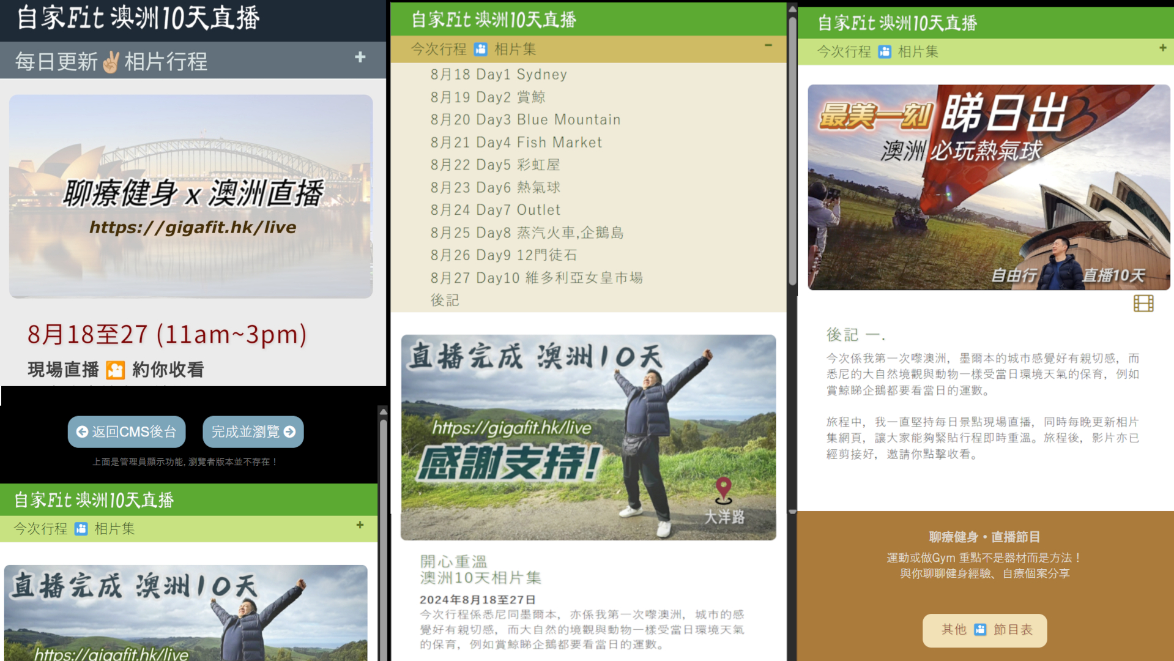
Task: Click the photo icon in bottom-left header
Action: [x=81, y=529]
